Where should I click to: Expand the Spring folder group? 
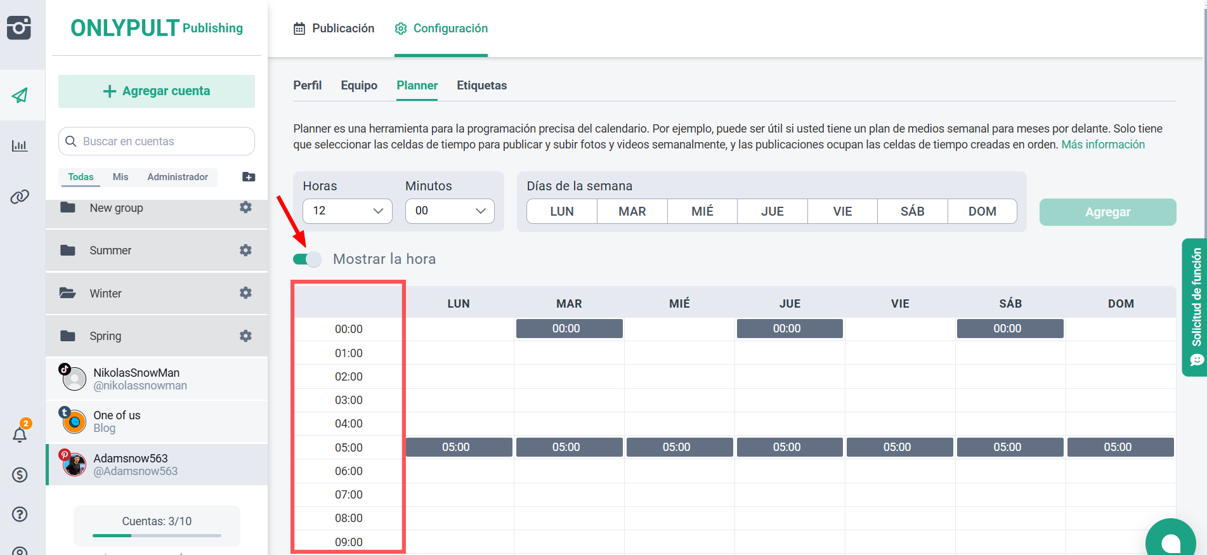(x=105, y=336)
